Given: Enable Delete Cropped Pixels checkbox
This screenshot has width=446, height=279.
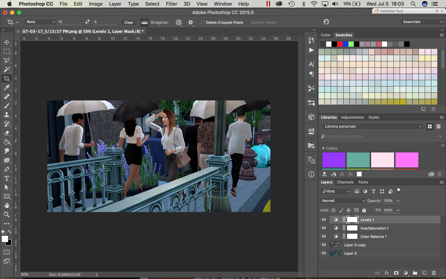Looking at the screenshot, I should (203, 22).
